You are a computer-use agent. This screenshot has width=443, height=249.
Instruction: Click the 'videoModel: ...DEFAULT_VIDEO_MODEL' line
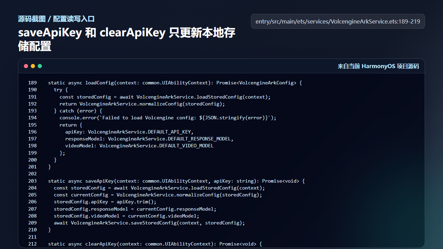(139, 146)
